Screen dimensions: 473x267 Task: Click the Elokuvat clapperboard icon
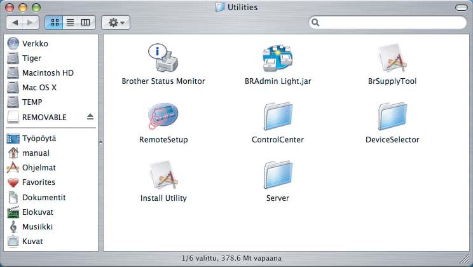click(13, 212)
